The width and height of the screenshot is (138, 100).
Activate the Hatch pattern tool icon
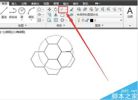(39, 20)
